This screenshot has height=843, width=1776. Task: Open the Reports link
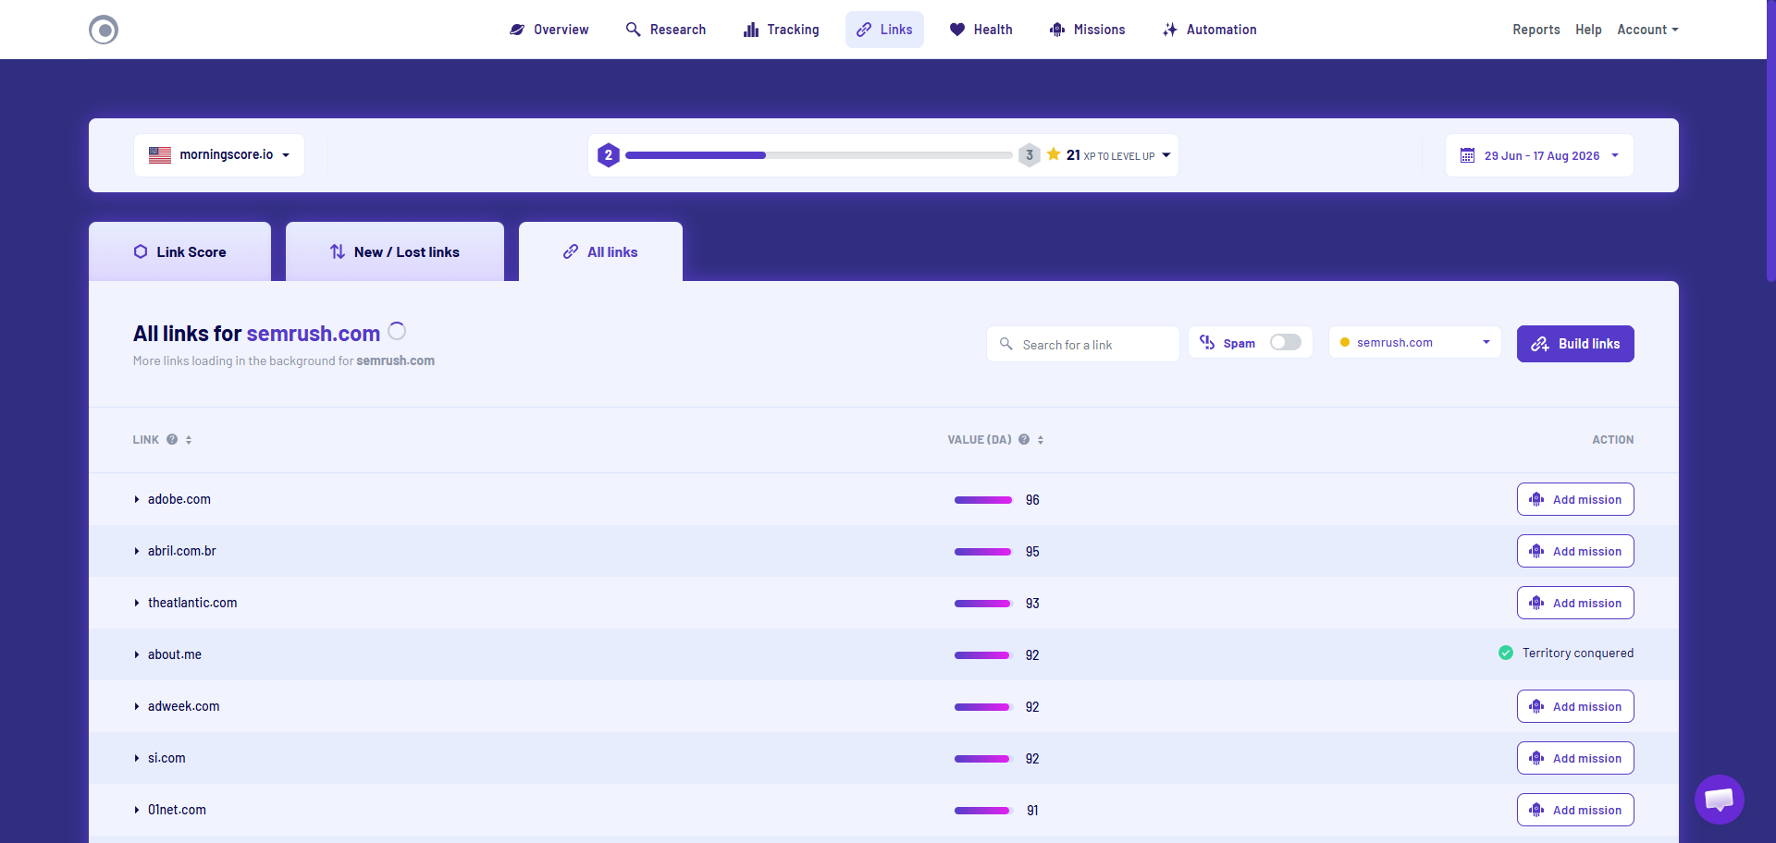(x=1536, y=30)
